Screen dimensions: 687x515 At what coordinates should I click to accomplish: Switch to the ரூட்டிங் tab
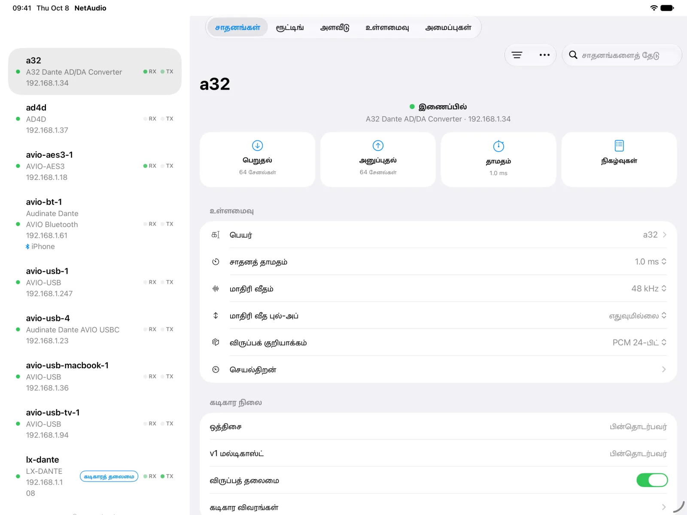point(290,27)
